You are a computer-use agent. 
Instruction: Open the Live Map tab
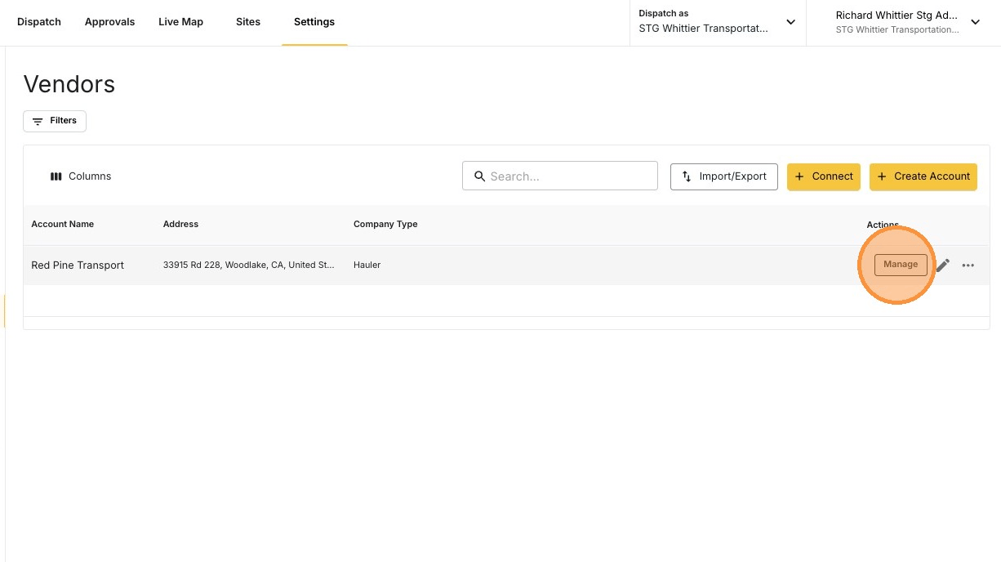(x=180, y=22)
